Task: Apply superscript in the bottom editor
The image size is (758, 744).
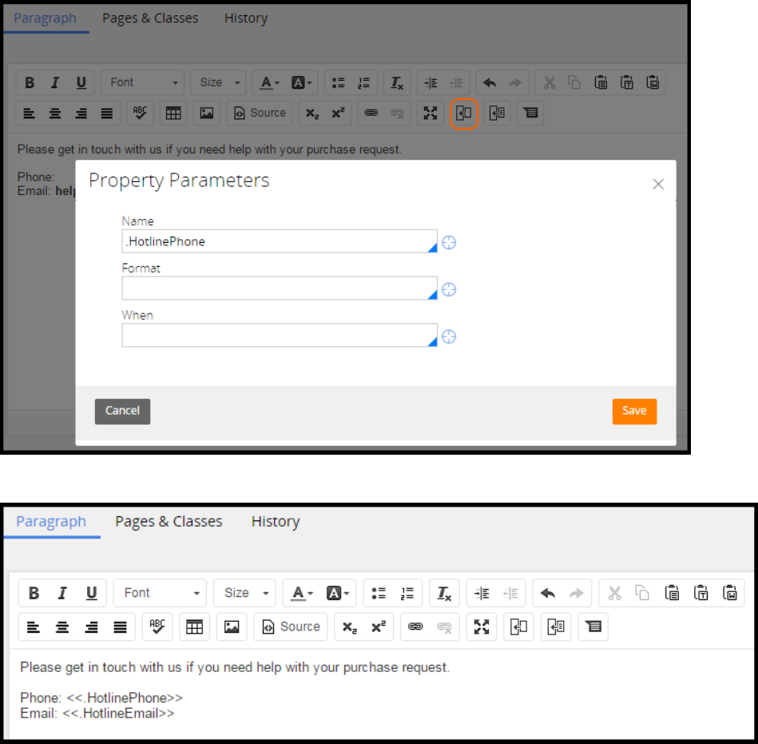Action: click(378, 627)
